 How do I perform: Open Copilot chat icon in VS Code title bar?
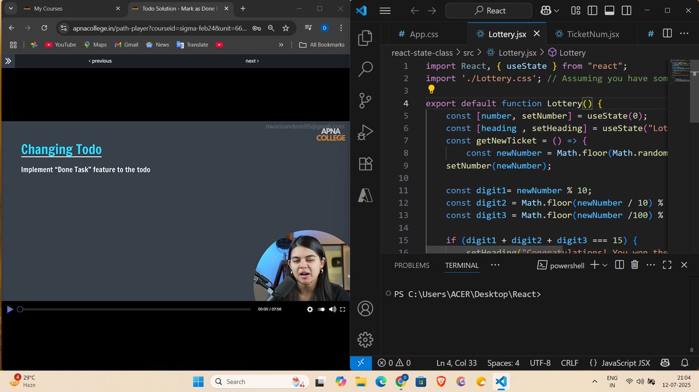[x=546, y=10]
